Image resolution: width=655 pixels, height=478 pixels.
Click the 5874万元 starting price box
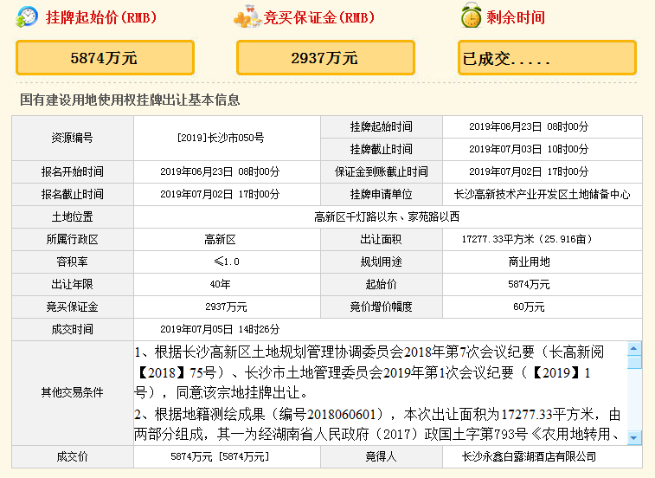pyautogui.click(x=104, y=59)
